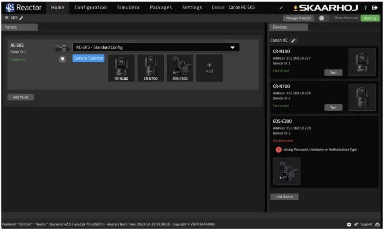
Task: Click the green Running status button
Action: point(370,18)
